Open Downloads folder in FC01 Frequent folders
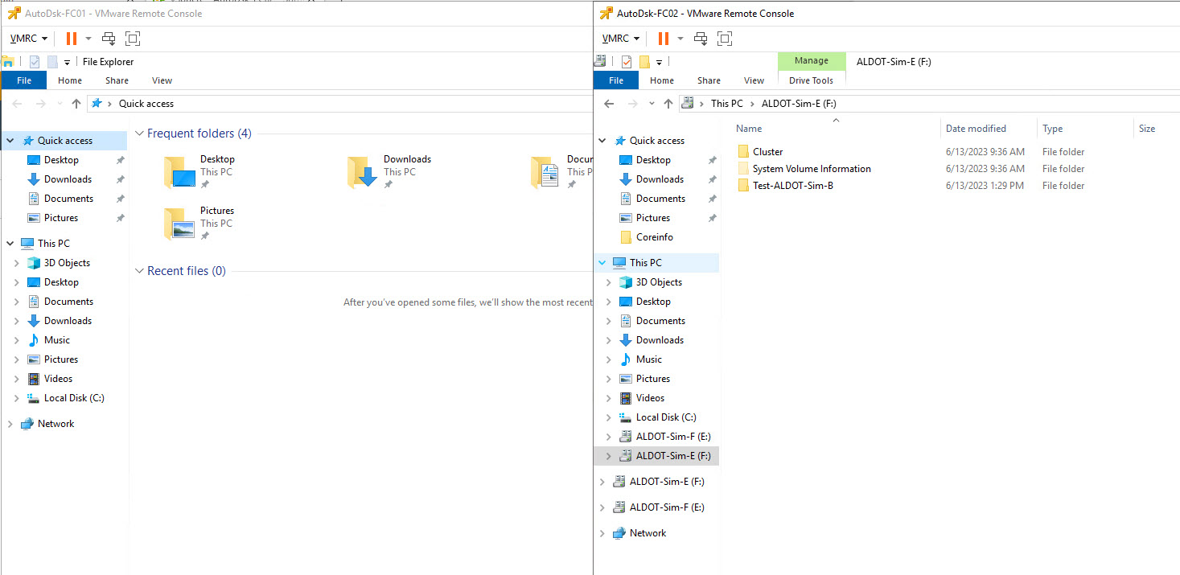The height and width of the screenshot is (575, 1180). tap(390, 171)
